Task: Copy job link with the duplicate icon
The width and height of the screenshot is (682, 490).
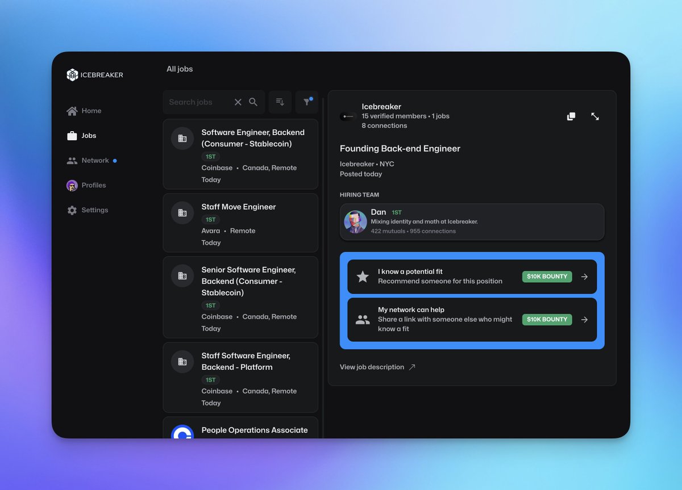Action: [571, 116]
